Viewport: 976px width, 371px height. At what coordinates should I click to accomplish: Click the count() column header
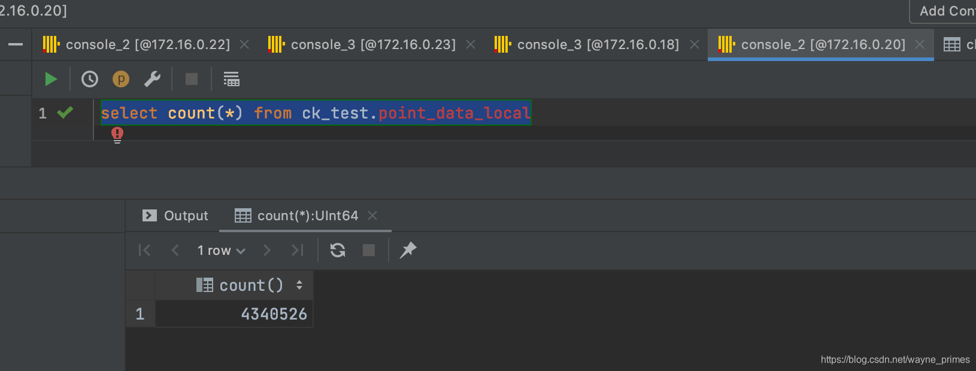point(234,285)
